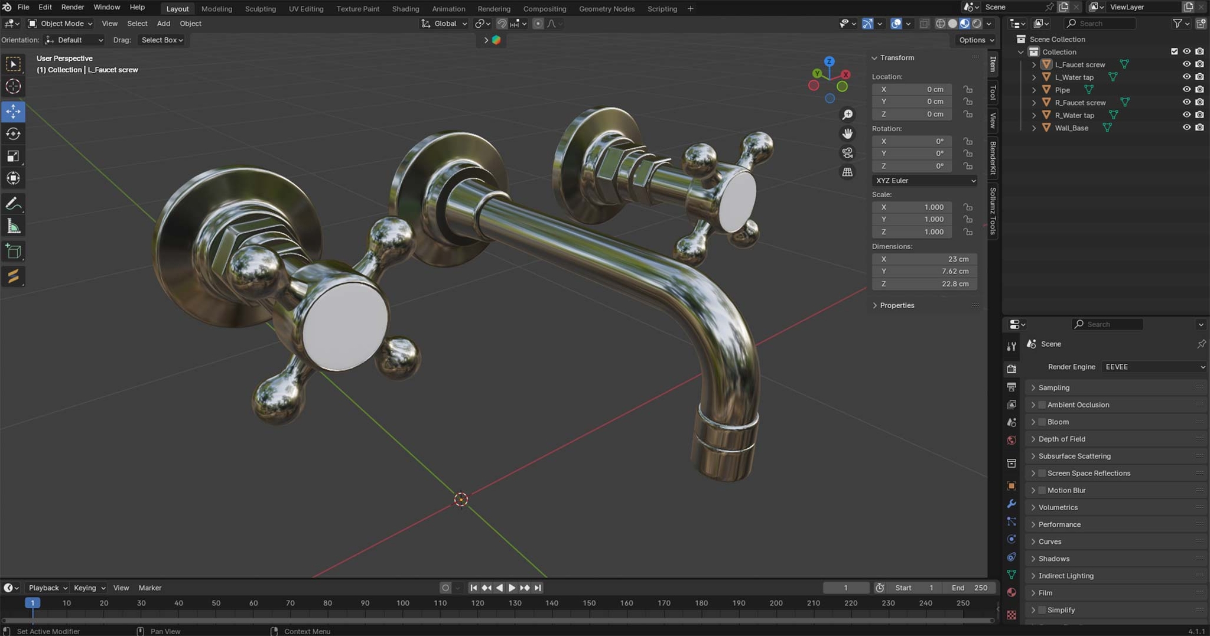Expand the L_Faucet screw tree item

1034,64
